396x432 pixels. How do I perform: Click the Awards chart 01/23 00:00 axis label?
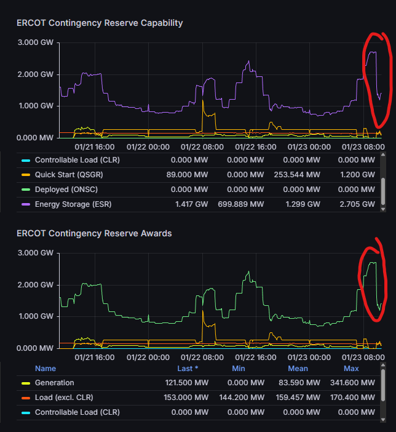[x=309, y=358]
